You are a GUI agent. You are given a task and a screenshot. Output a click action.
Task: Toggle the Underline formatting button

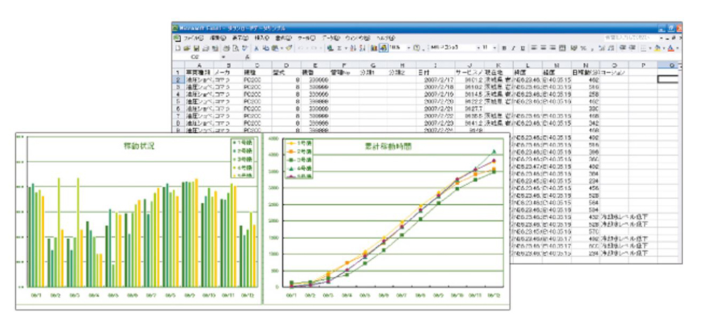[x=522, y=48]
